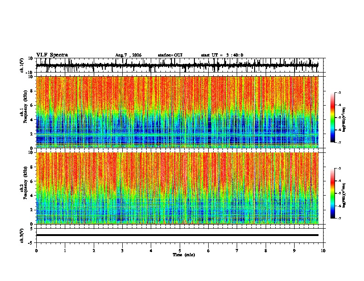Click the ch.2 "Frequency (kHz)" axis label
Viewport: 364px width, 281px height.
[x=25, y=183]
